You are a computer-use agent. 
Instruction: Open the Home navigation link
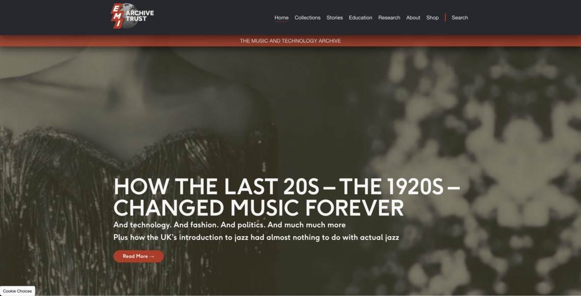click(281, 17)
